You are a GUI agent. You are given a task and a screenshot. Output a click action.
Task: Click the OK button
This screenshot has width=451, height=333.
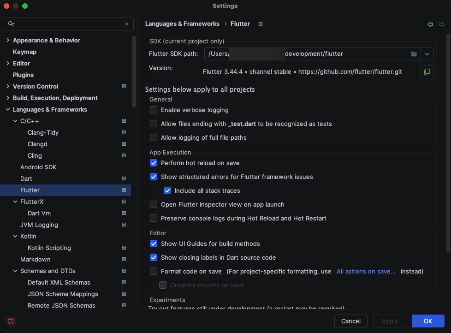coord(427,321)
